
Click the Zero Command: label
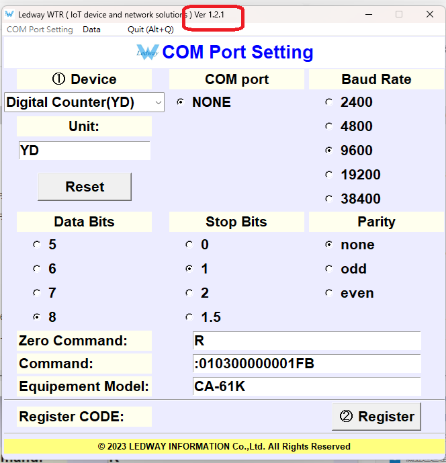tap(85, 341)
